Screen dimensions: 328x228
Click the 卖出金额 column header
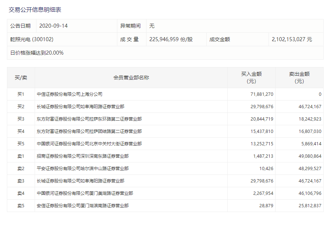299,78
